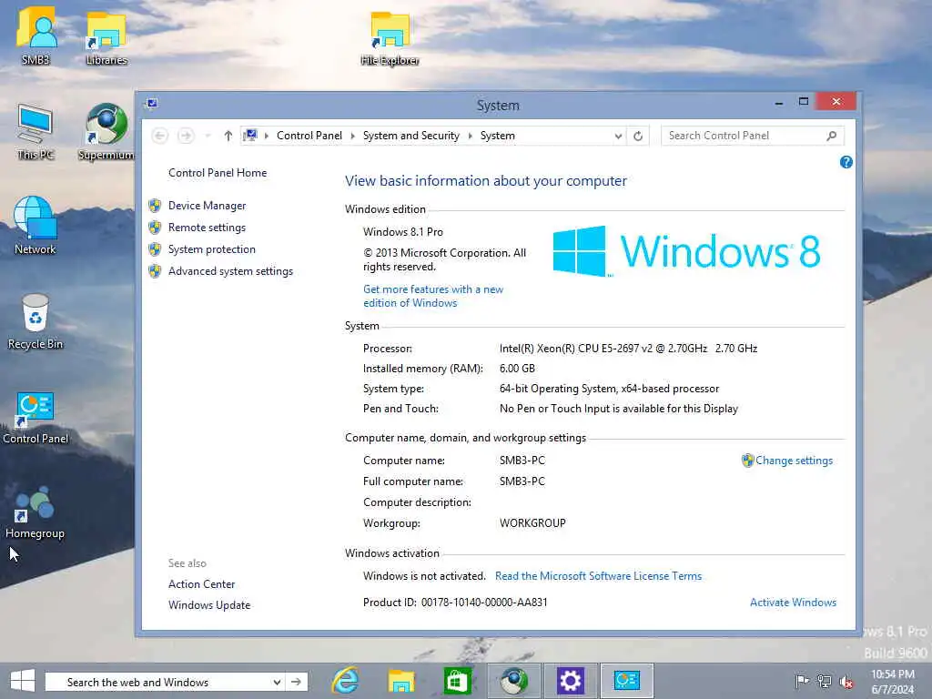
Task: Read the Microsoft Software License Terms
Action: [x=598, y=576]
